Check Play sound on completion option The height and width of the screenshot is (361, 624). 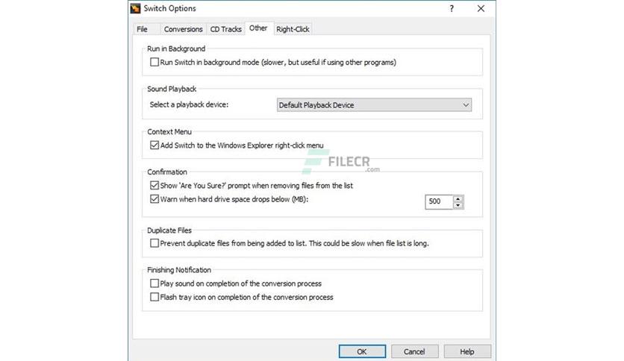tap(155, 283)
